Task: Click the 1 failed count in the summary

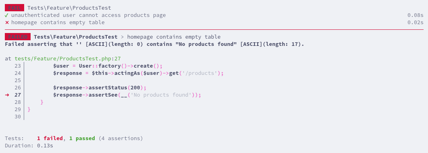Action: (50, 138)
